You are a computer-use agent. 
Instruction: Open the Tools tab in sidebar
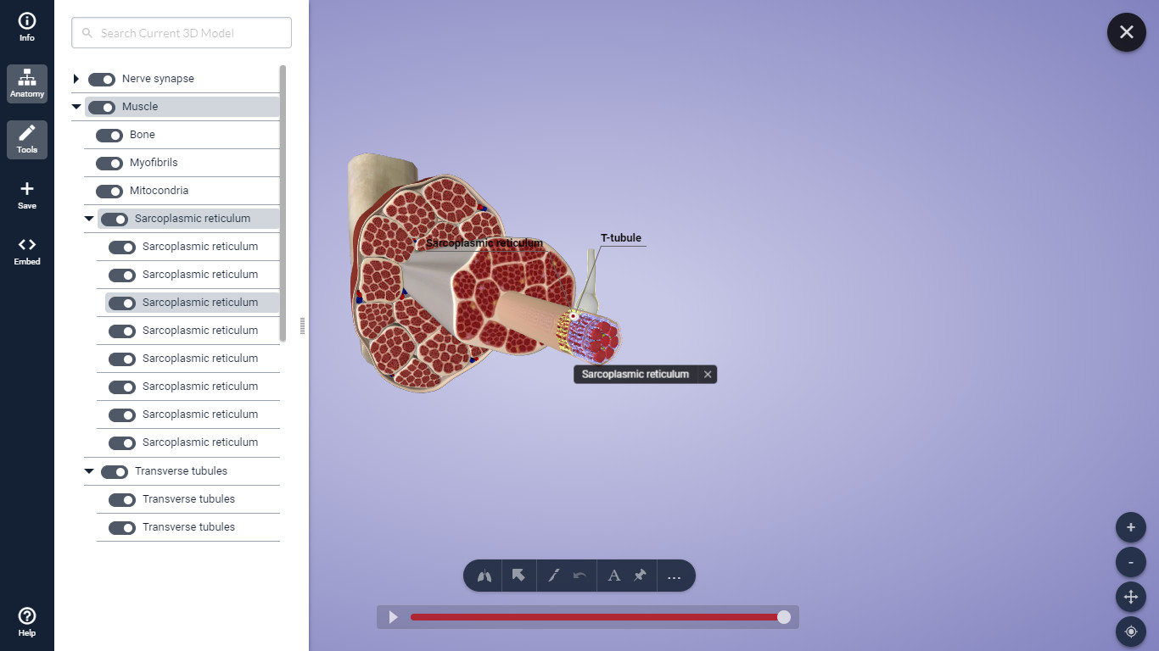pos(27,139)
